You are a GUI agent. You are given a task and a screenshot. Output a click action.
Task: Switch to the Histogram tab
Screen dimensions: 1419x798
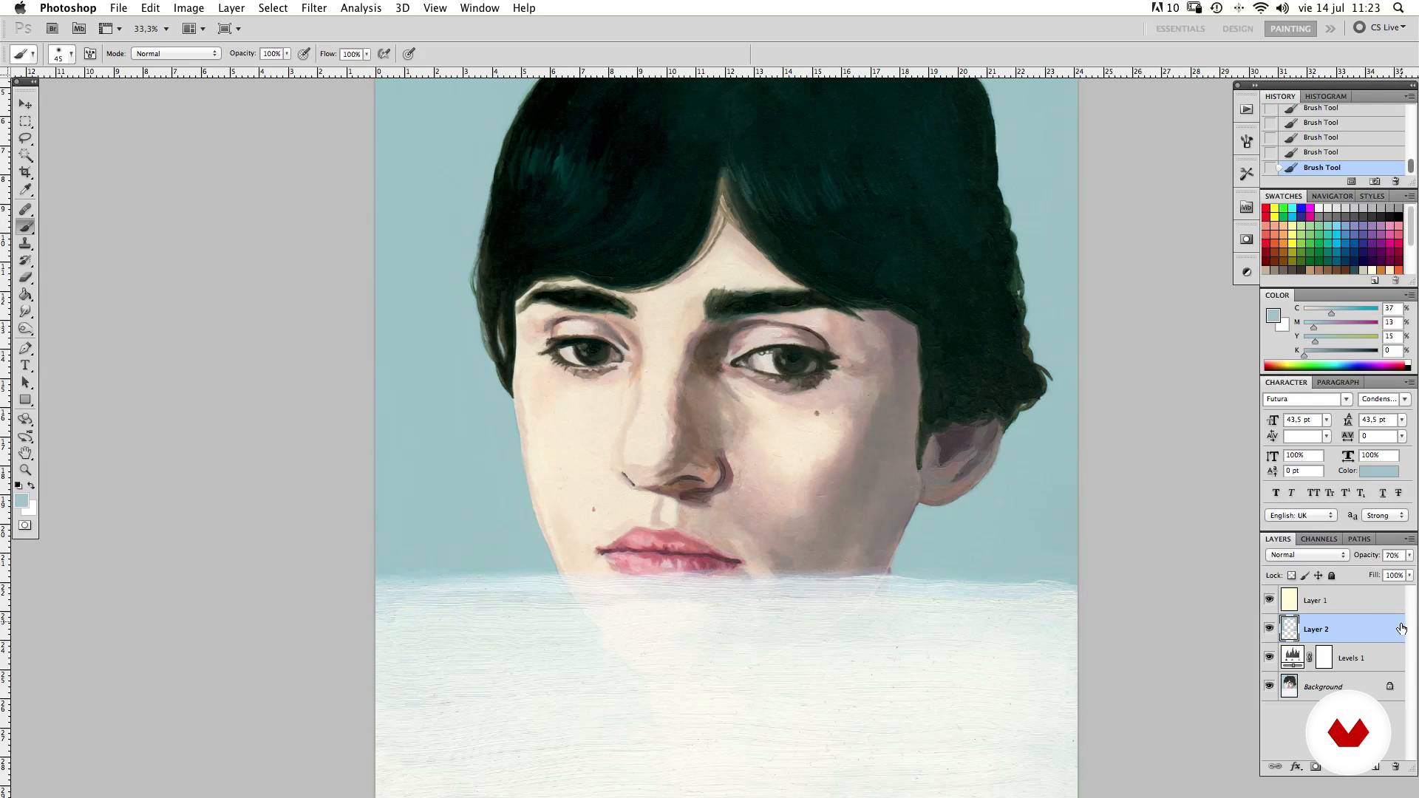[x=1325, y=96]
